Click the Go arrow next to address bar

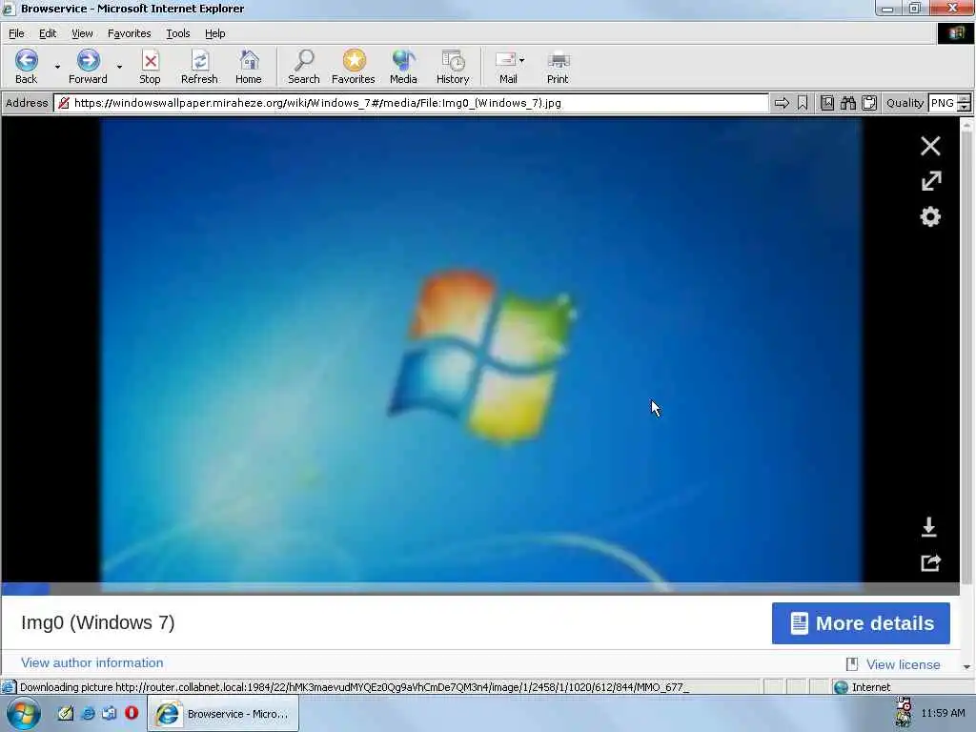coord(782,103)
